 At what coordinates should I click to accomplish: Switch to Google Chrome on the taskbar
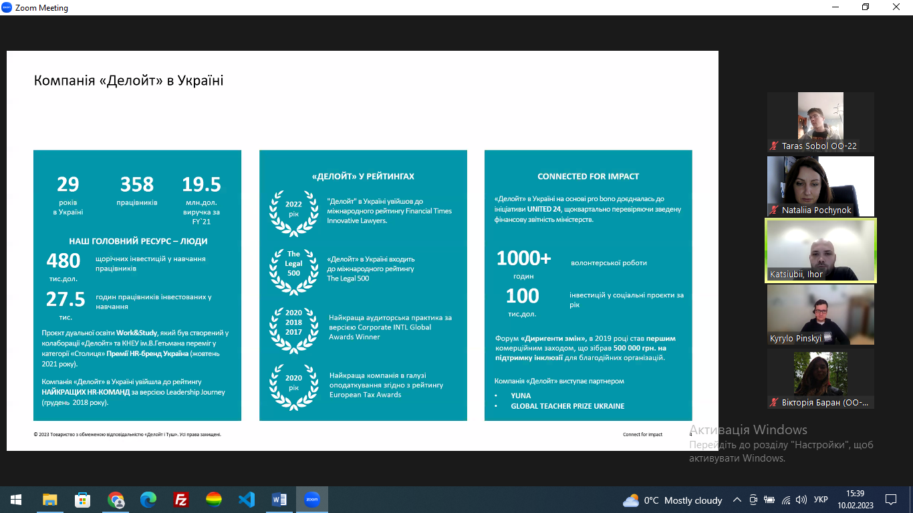tap(116, 500)
